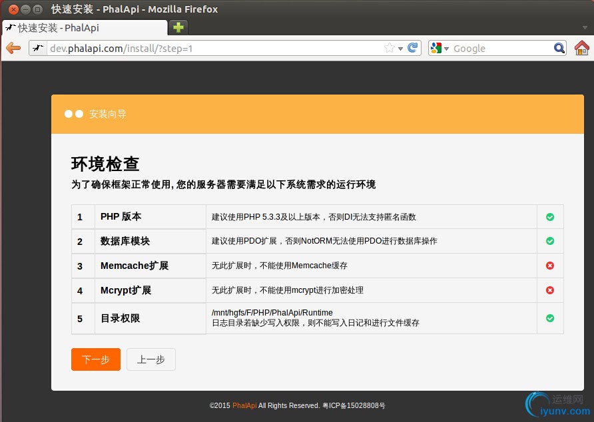Click the green check icon for PHP 版本
594x422 pixels.
click(550, 217)
